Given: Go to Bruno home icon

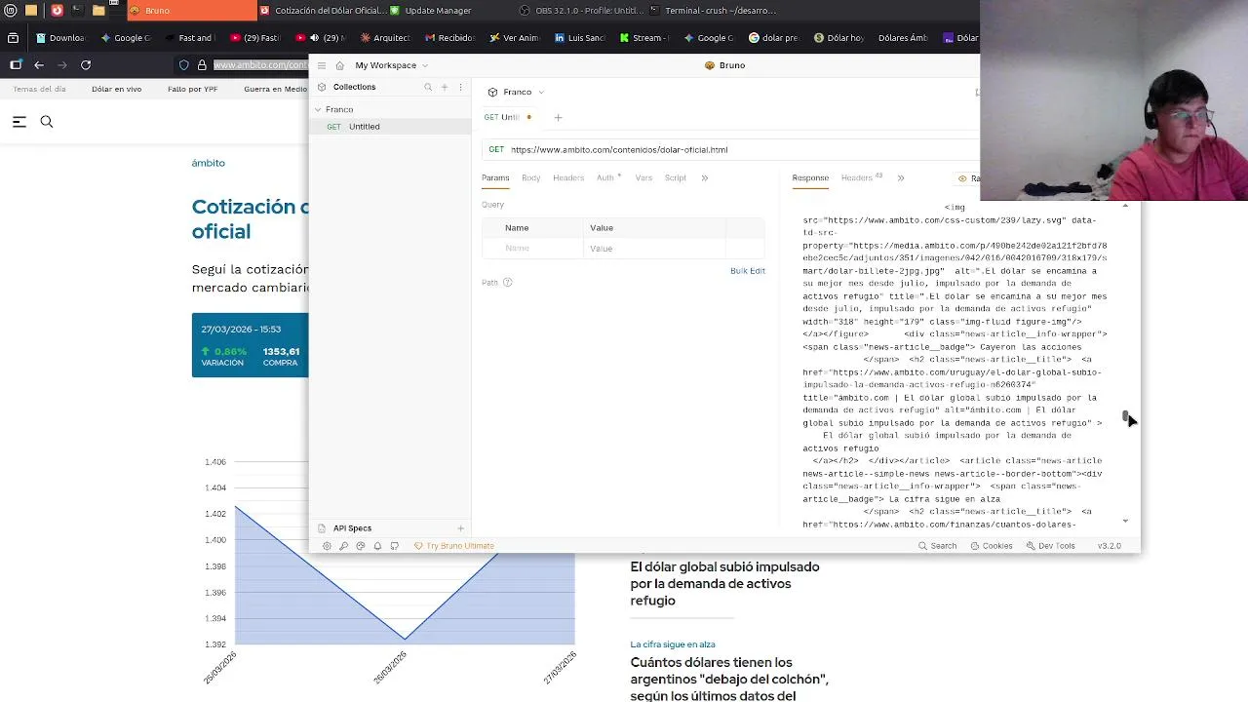Looking at the screenshot, I should [x=339, y=65].
